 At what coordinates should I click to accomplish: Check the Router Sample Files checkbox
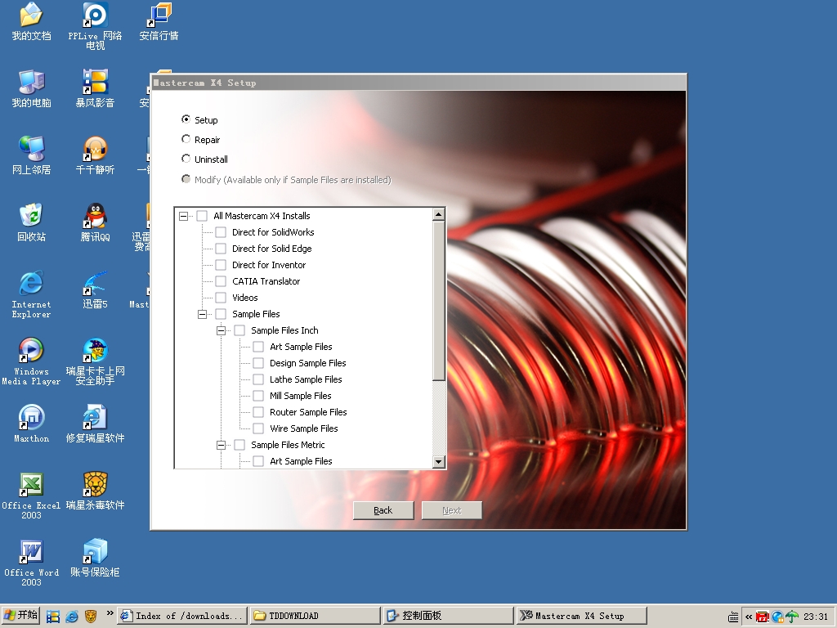click(257, 412)
